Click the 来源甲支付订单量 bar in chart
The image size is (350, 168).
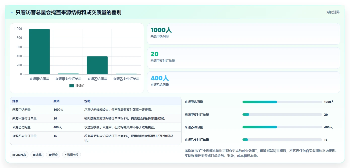(68, 74)
